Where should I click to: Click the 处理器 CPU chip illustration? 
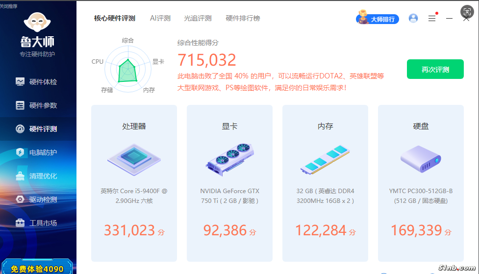coord(134,159)
